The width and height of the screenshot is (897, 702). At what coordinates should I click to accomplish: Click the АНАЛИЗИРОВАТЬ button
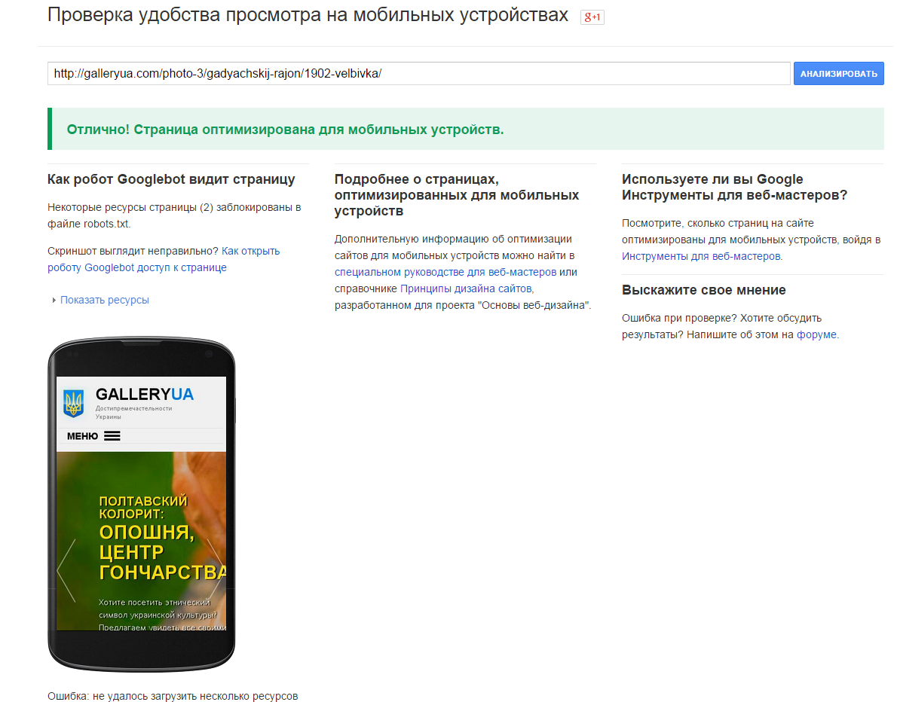tap(839, 74)
